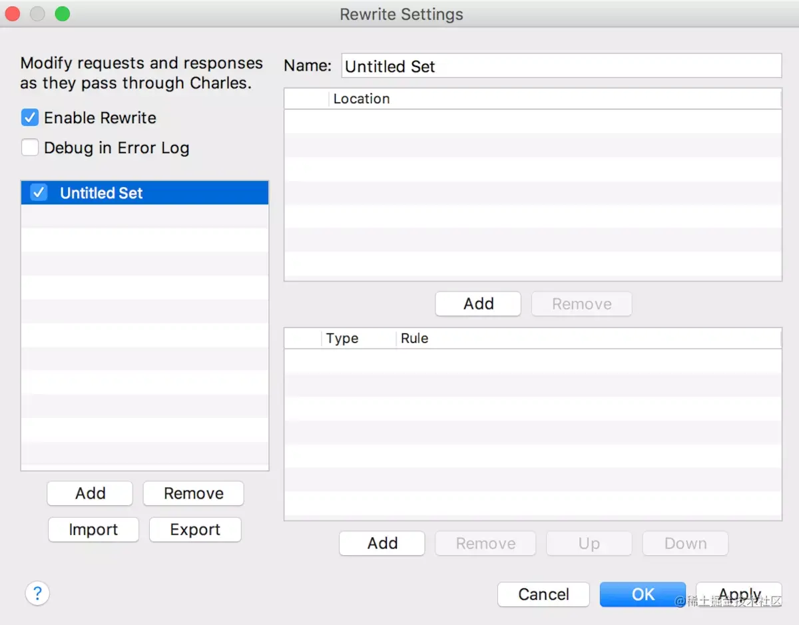Confirm with the OK button

(643, 594)
